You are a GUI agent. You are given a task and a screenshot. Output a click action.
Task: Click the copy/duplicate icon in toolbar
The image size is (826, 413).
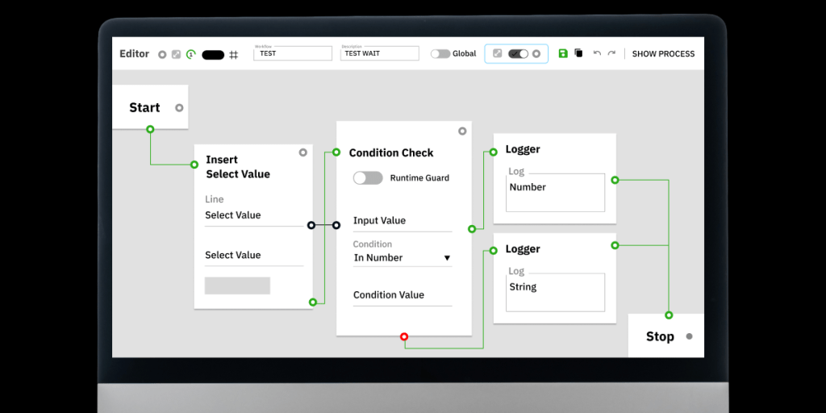[578, 54]
